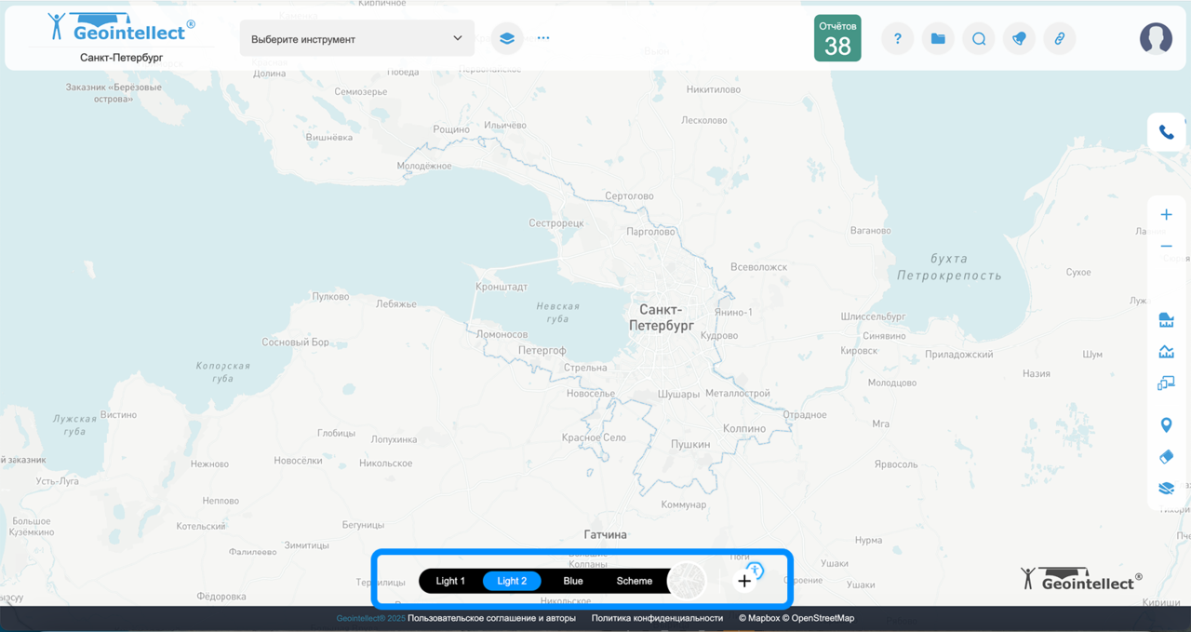Expand the 'Выберите инструмент' dropdown

coord(357,39)
